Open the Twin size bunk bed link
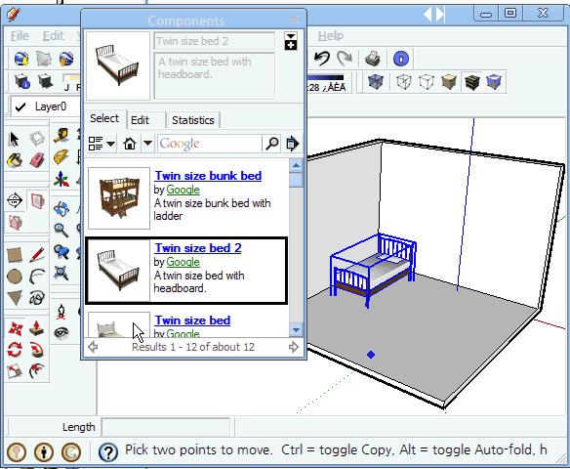Image resolution: width=570 pixels, height=469 pixels. pos(208,176)
